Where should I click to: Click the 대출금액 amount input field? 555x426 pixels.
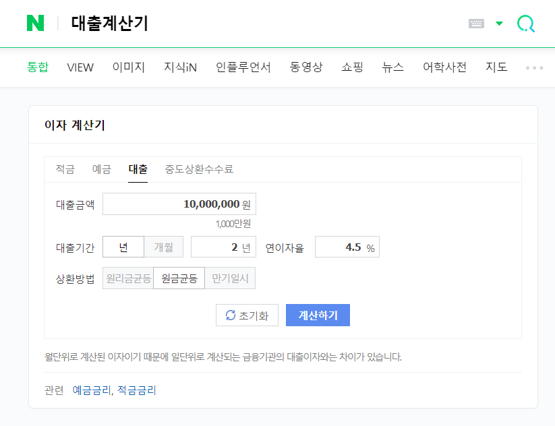(179, 204)
